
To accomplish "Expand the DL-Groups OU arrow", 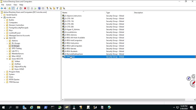I will (x=7, y=43).
